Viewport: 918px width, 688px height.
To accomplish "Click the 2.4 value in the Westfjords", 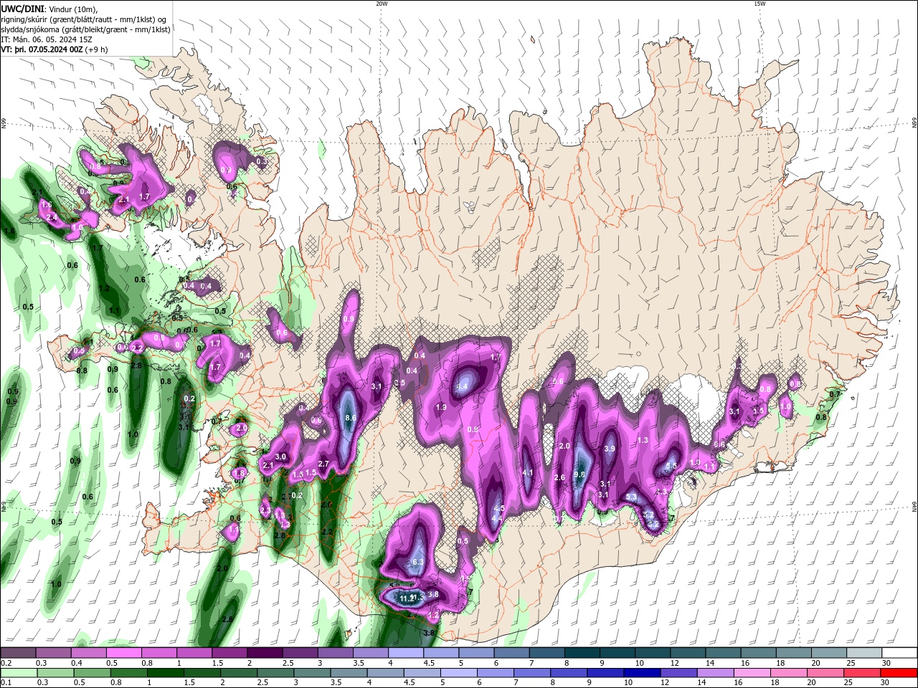I will pyautogui.click(x=51, y=217).
